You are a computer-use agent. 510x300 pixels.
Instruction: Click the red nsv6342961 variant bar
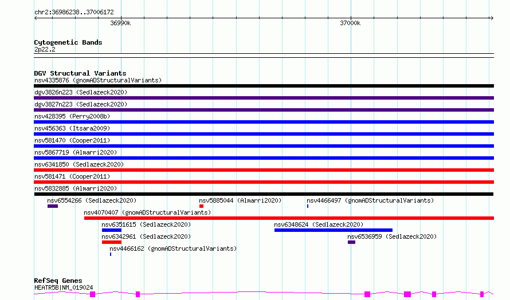112,242
